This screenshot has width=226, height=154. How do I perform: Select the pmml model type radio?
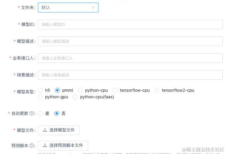point(57,90)
